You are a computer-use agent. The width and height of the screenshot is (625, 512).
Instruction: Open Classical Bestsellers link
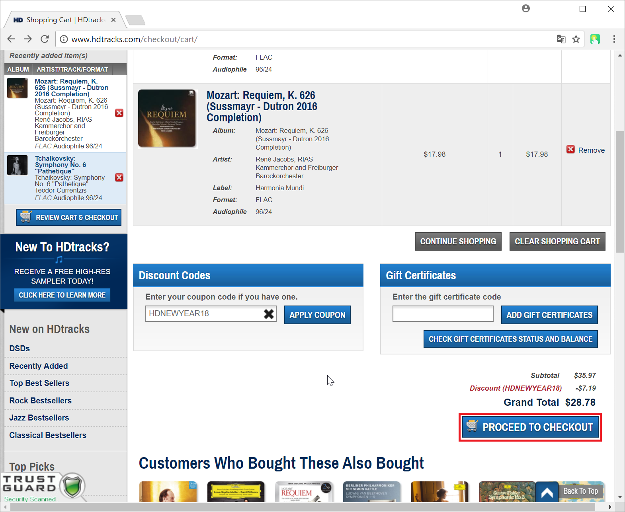[x=48, y=435]
